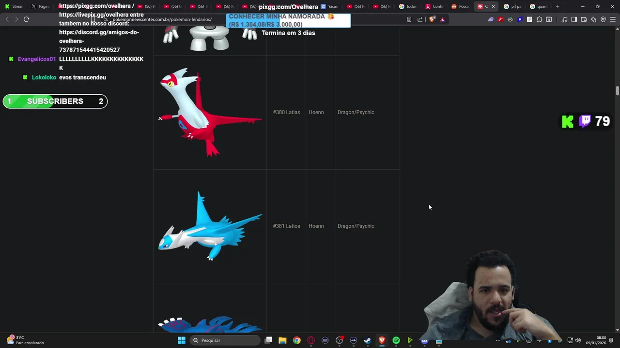This screenshot has width=620, height=348.
Task: Go back to the previous page
Action: tap(7, 19)
